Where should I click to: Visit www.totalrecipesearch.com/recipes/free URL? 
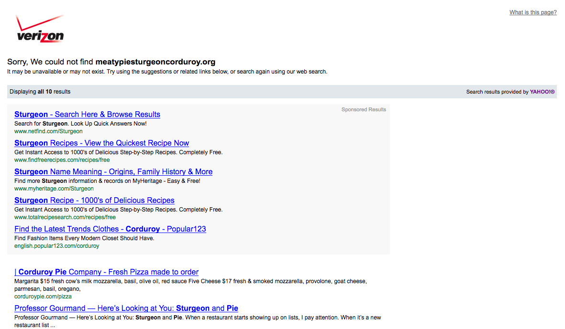click(65, 217)
